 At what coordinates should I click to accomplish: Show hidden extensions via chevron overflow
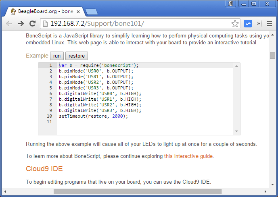(x=259, y=23)
